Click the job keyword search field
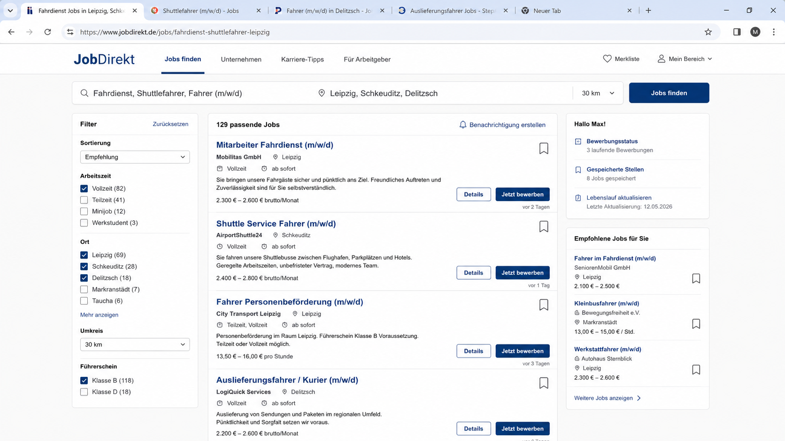 [x=192, y=93]
